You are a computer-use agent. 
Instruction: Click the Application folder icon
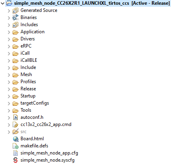click(x=15, y=32)
